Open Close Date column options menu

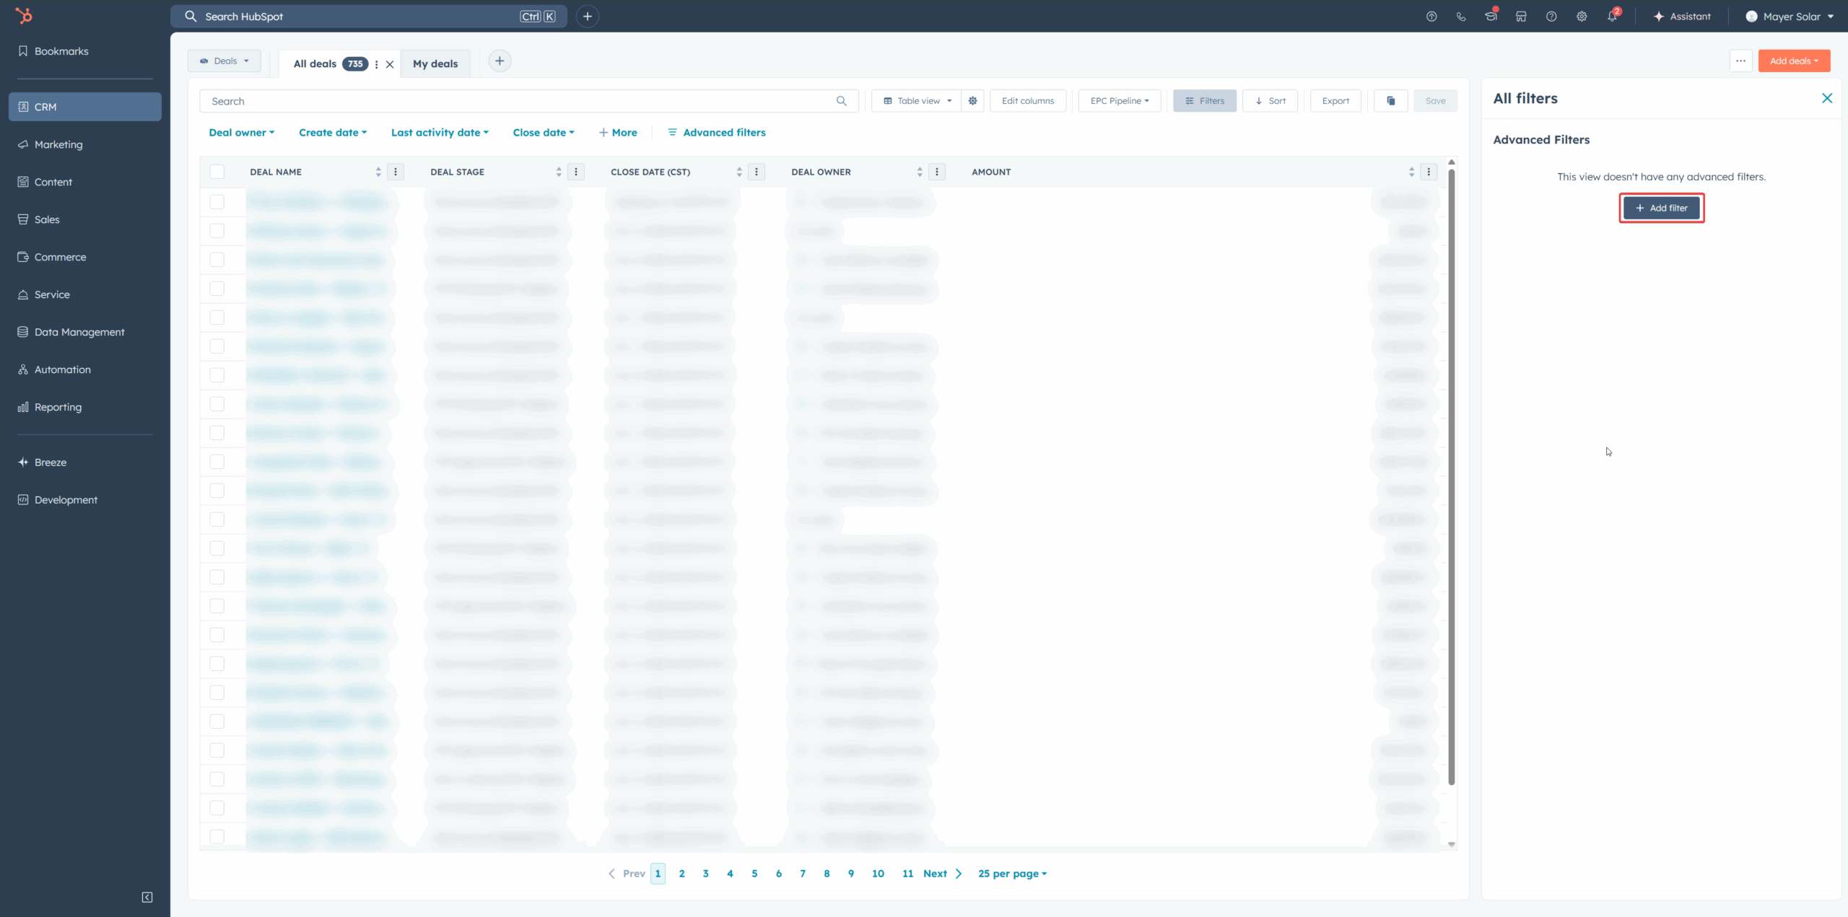click(x=756, y=172)
